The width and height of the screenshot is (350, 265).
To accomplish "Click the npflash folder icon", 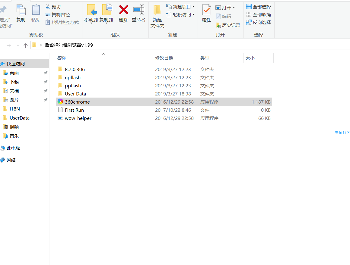I will [x=60, y=77].
